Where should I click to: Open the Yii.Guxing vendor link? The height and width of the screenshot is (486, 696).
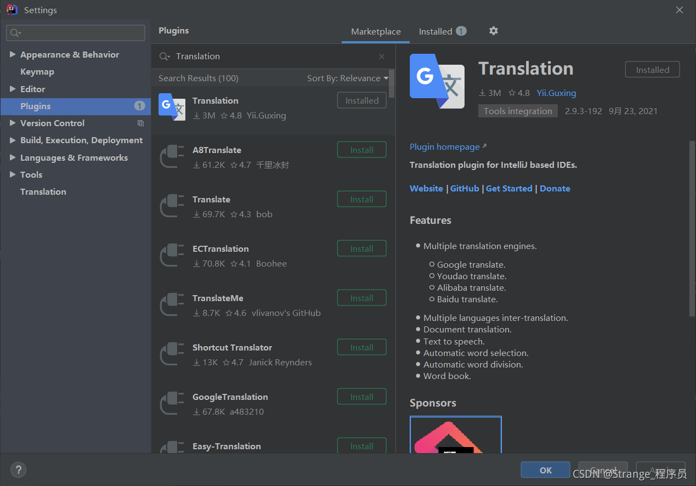tap(556, 93)
